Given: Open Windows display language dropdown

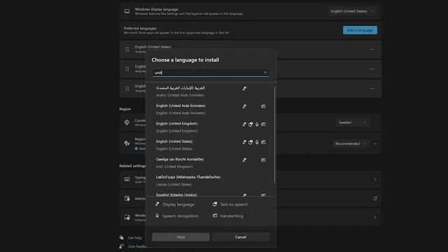Looking at the screenshot, I should [x=352, y=11].
